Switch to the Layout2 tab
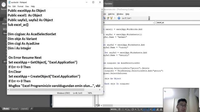Viewport: 200px width, 112px height. click(24, 109)
